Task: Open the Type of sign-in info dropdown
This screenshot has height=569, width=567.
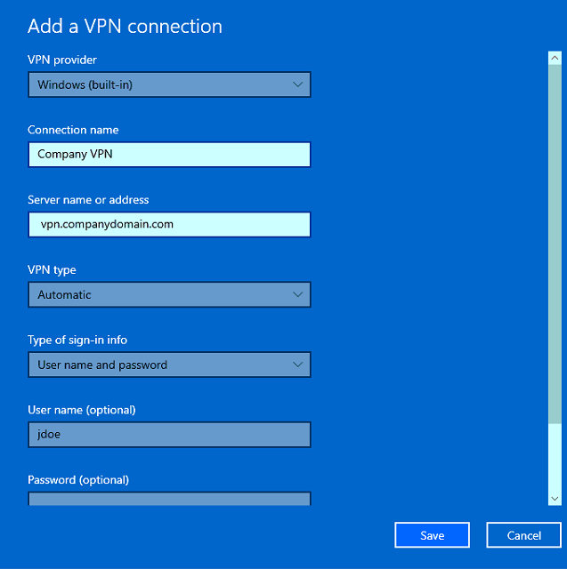Action: [x=169, y=365]
